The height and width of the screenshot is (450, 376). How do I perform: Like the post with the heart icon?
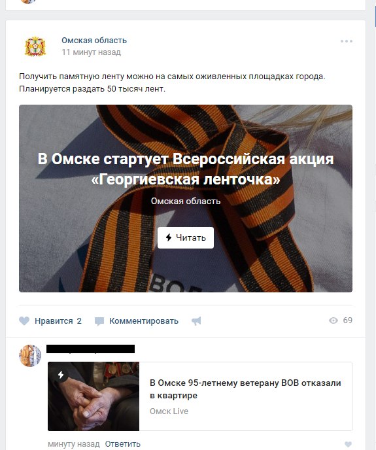[24, 321]
